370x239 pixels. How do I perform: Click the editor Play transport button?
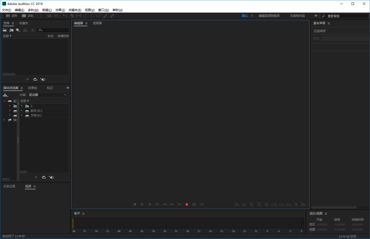[142, 204]
